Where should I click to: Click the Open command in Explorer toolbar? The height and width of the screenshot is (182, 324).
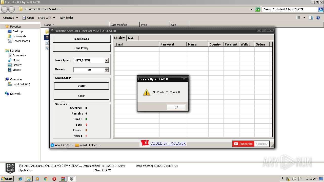pos(28,18)
